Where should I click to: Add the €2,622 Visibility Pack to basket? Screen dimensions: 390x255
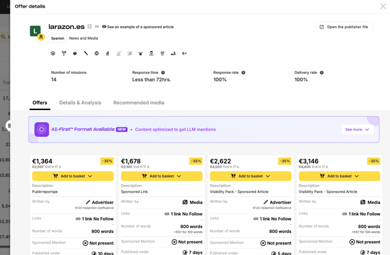point(250,176)
